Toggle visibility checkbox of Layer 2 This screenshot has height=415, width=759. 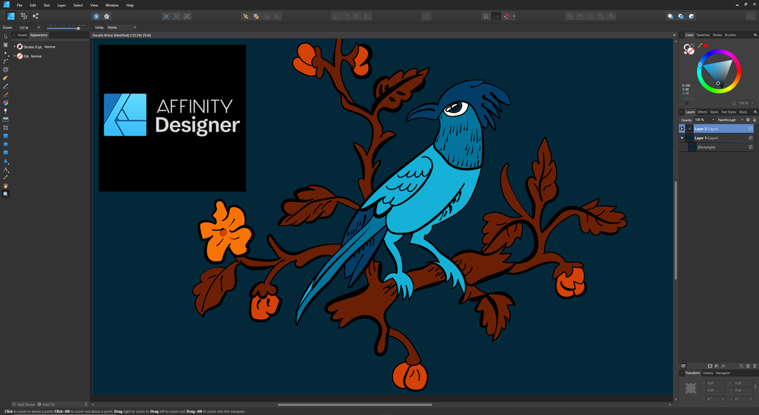[x=751, y=128]
